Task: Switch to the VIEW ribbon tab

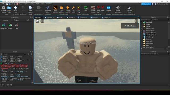Action: coord(43,4)
